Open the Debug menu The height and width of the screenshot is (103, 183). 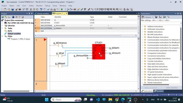click(x=47, y=6)
